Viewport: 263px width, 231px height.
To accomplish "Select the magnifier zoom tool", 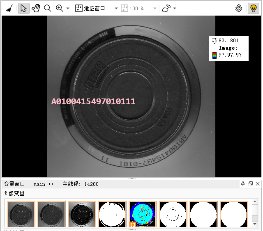I will (48, 8).
